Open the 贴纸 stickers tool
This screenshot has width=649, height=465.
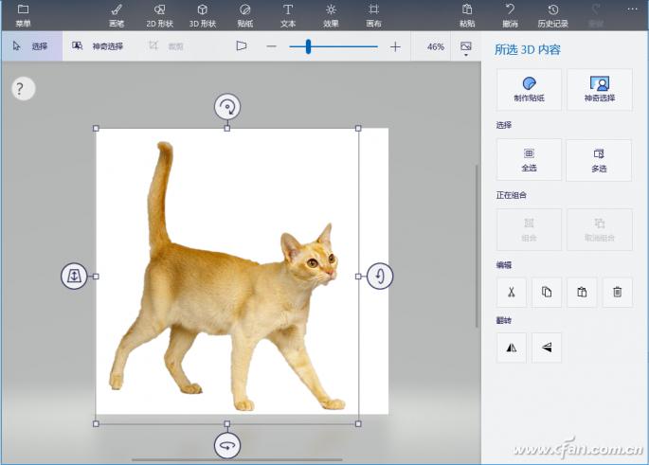tap(245, 14)
